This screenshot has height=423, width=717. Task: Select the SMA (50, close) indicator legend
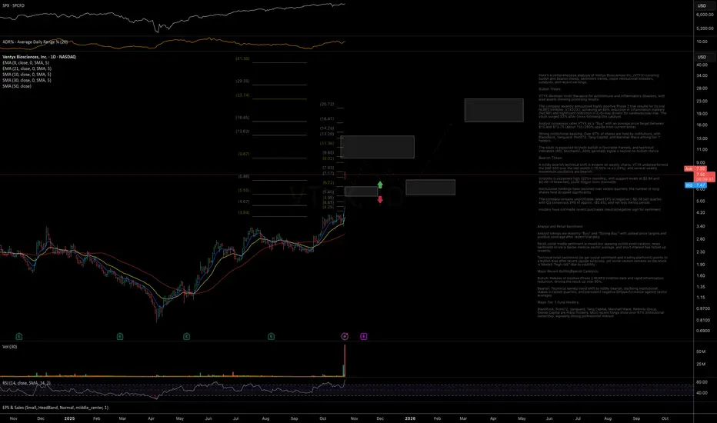17,86
